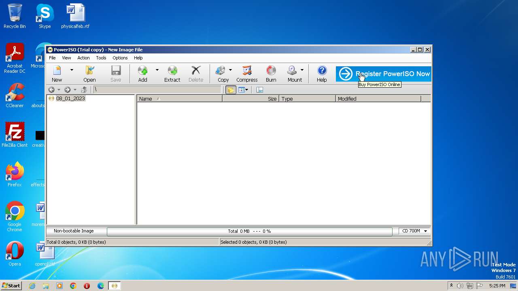Click the volume icon in system tray
Viewport: 518px width, 291px height.
tap(460, 286)
